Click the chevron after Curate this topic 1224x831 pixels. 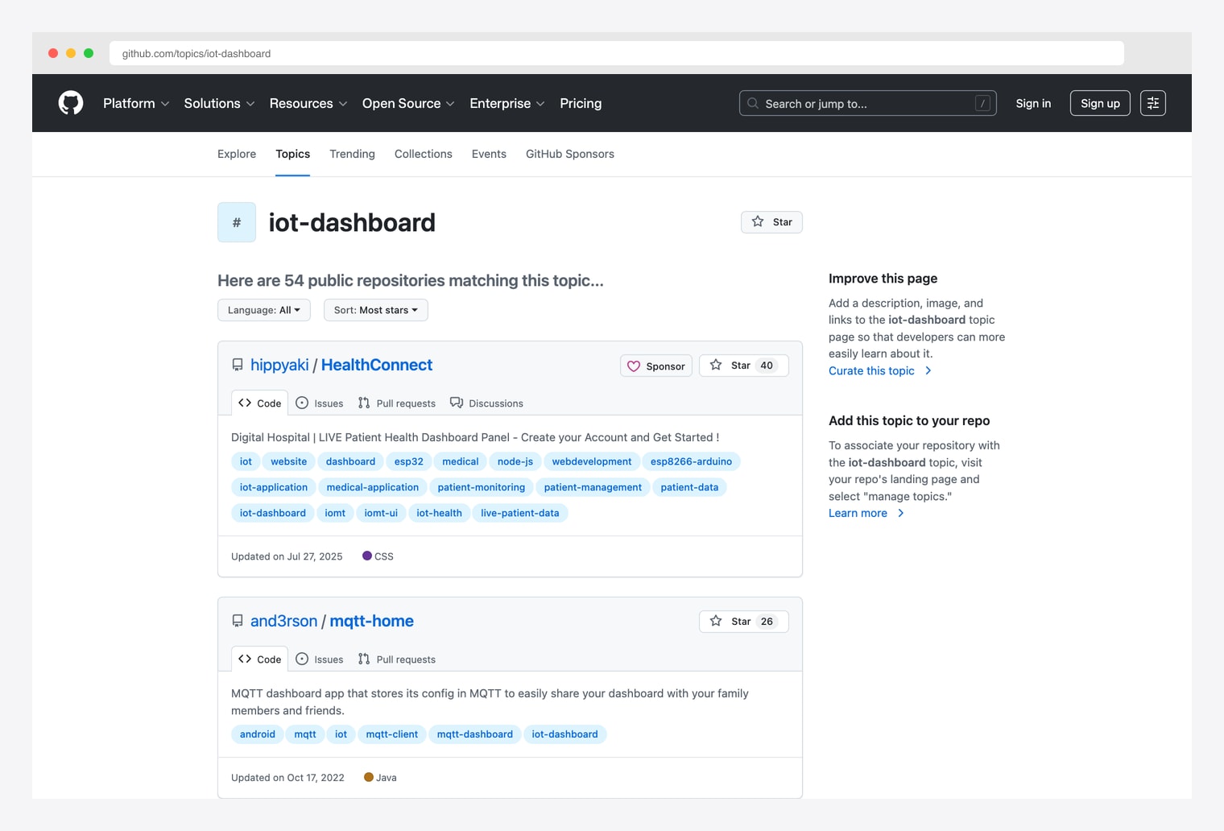tap(928, 370)
